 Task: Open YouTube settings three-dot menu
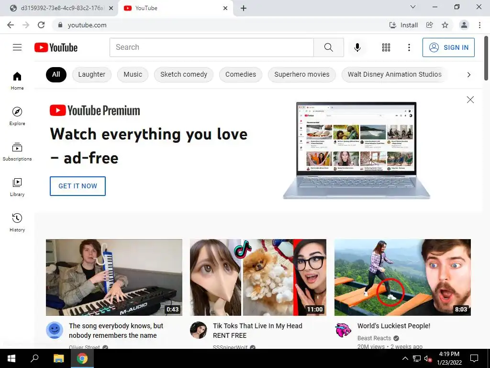(409, 47)
